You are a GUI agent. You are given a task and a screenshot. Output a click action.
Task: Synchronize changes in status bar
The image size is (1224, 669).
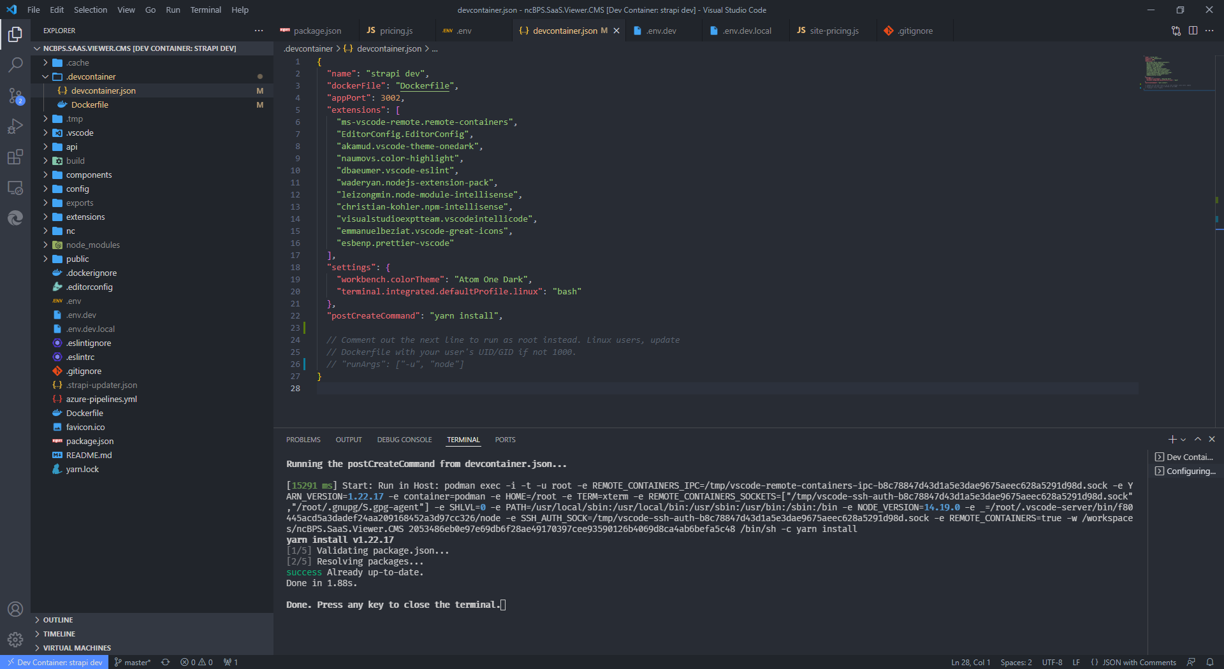click(166, 663)
